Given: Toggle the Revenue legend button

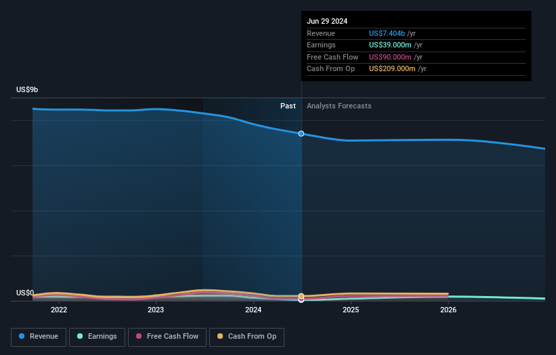Looking at the screenshot, I should tap(39, 337).
